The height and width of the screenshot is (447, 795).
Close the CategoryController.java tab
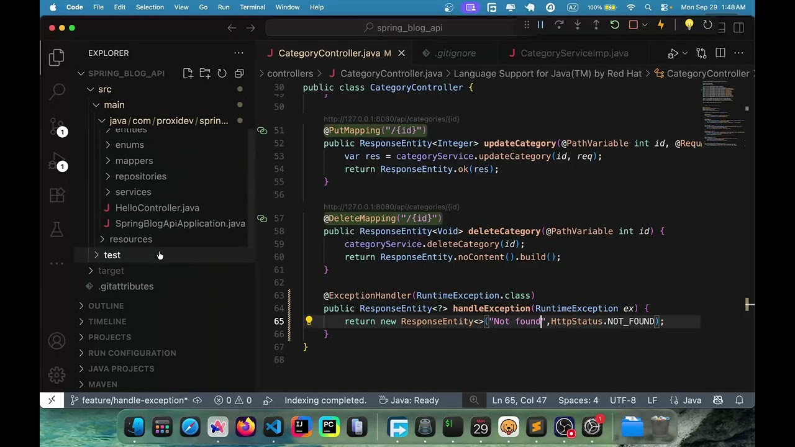coord(401,53)
